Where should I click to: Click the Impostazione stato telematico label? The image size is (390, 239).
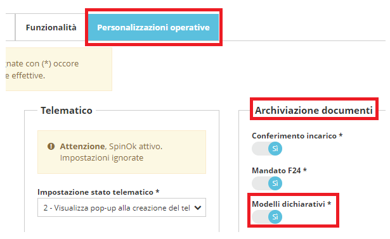click(98, 192)
